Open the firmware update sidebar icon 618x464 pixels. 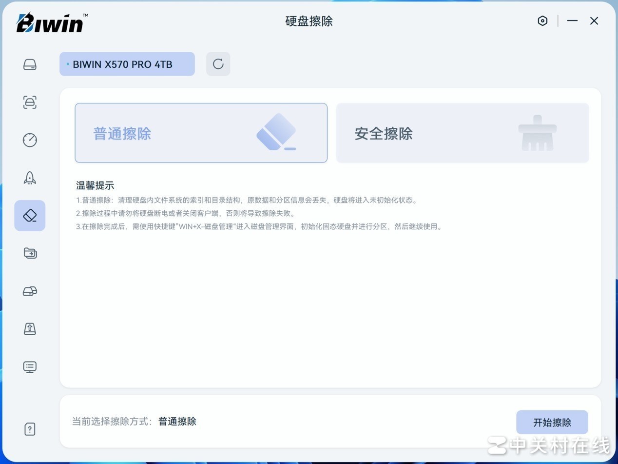pos(30,329)
